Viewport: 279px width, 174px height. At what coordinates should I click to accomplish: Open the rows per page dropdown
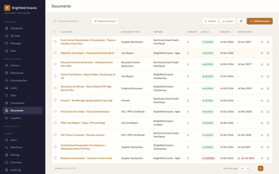coord(244,168)
